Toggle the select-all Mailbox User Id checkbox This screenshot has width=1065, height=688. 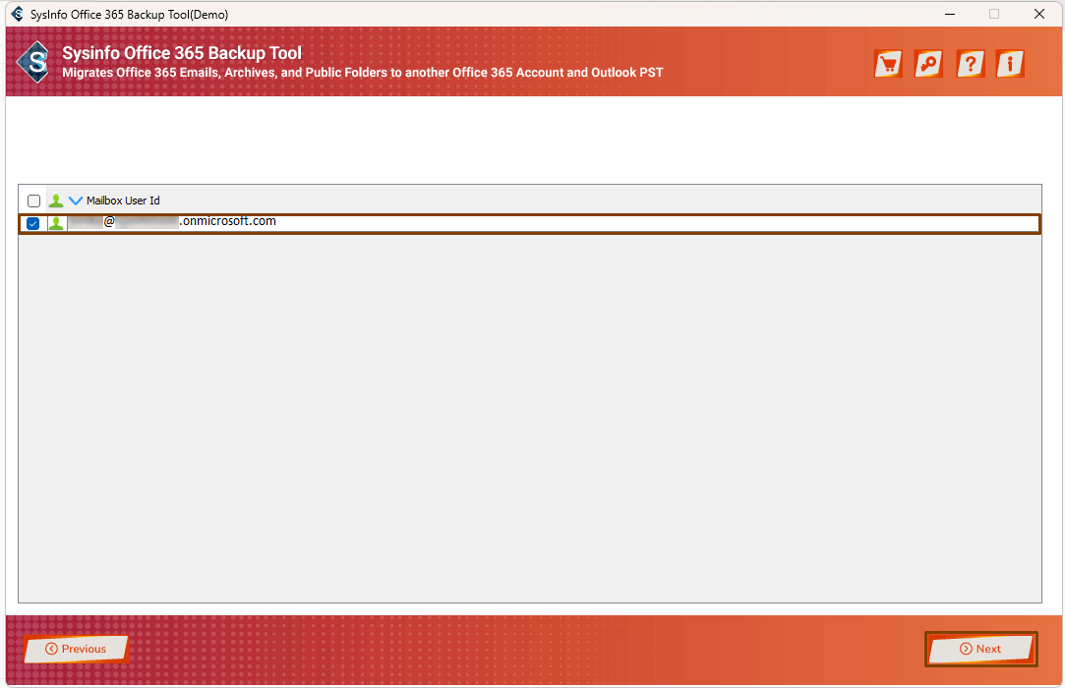click(34, 201)
